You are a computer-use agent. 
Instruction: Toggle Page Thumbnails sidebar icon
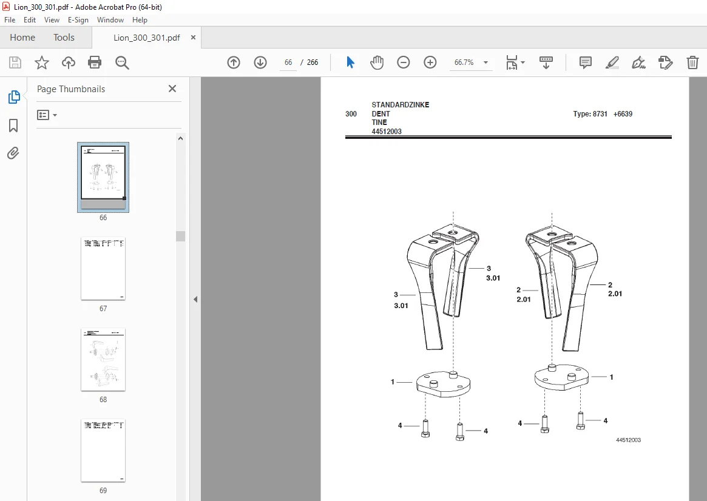13,97
